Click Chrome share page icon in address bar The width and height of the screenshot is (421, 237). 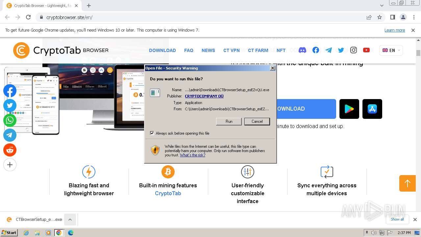pyautogui.click(x=369, y=17)
